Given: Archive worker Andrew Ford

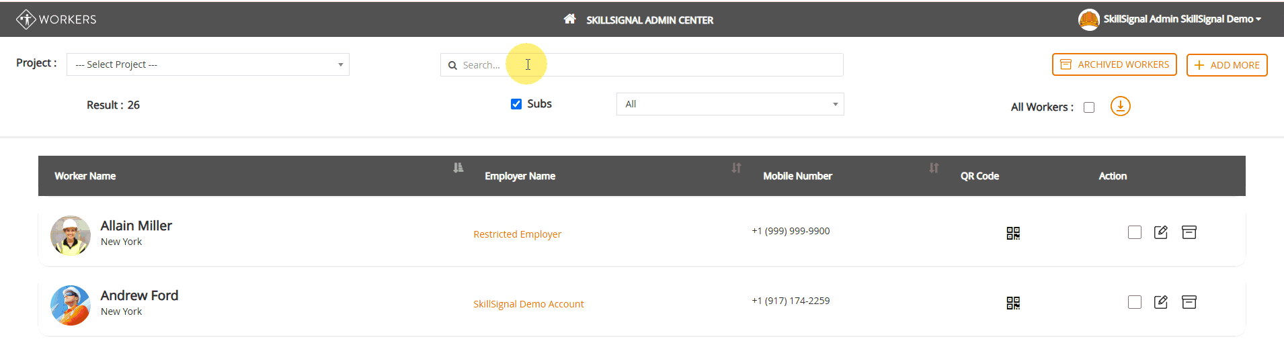Looking at the screenshot, I should (1189, 302).
